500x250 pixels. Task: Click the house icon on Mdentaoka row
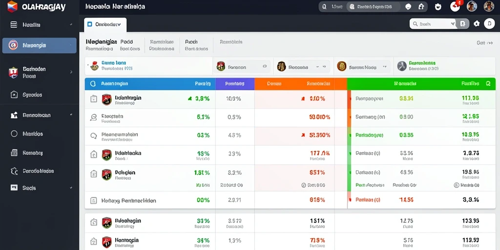tap(94, 155)
